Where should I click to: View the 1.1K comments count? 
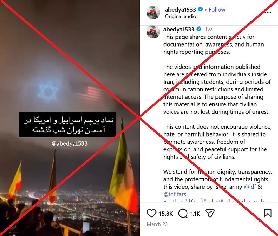[x=195, y=214]
